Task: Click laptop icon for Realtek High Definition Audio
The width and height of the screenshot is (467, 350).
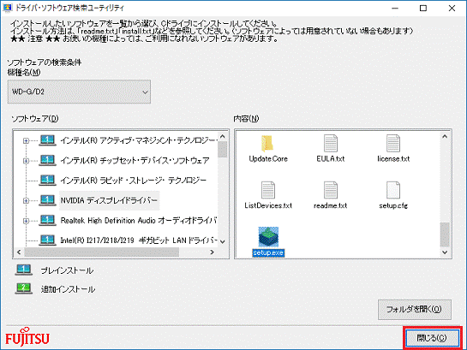Action: tap(47, 220)
